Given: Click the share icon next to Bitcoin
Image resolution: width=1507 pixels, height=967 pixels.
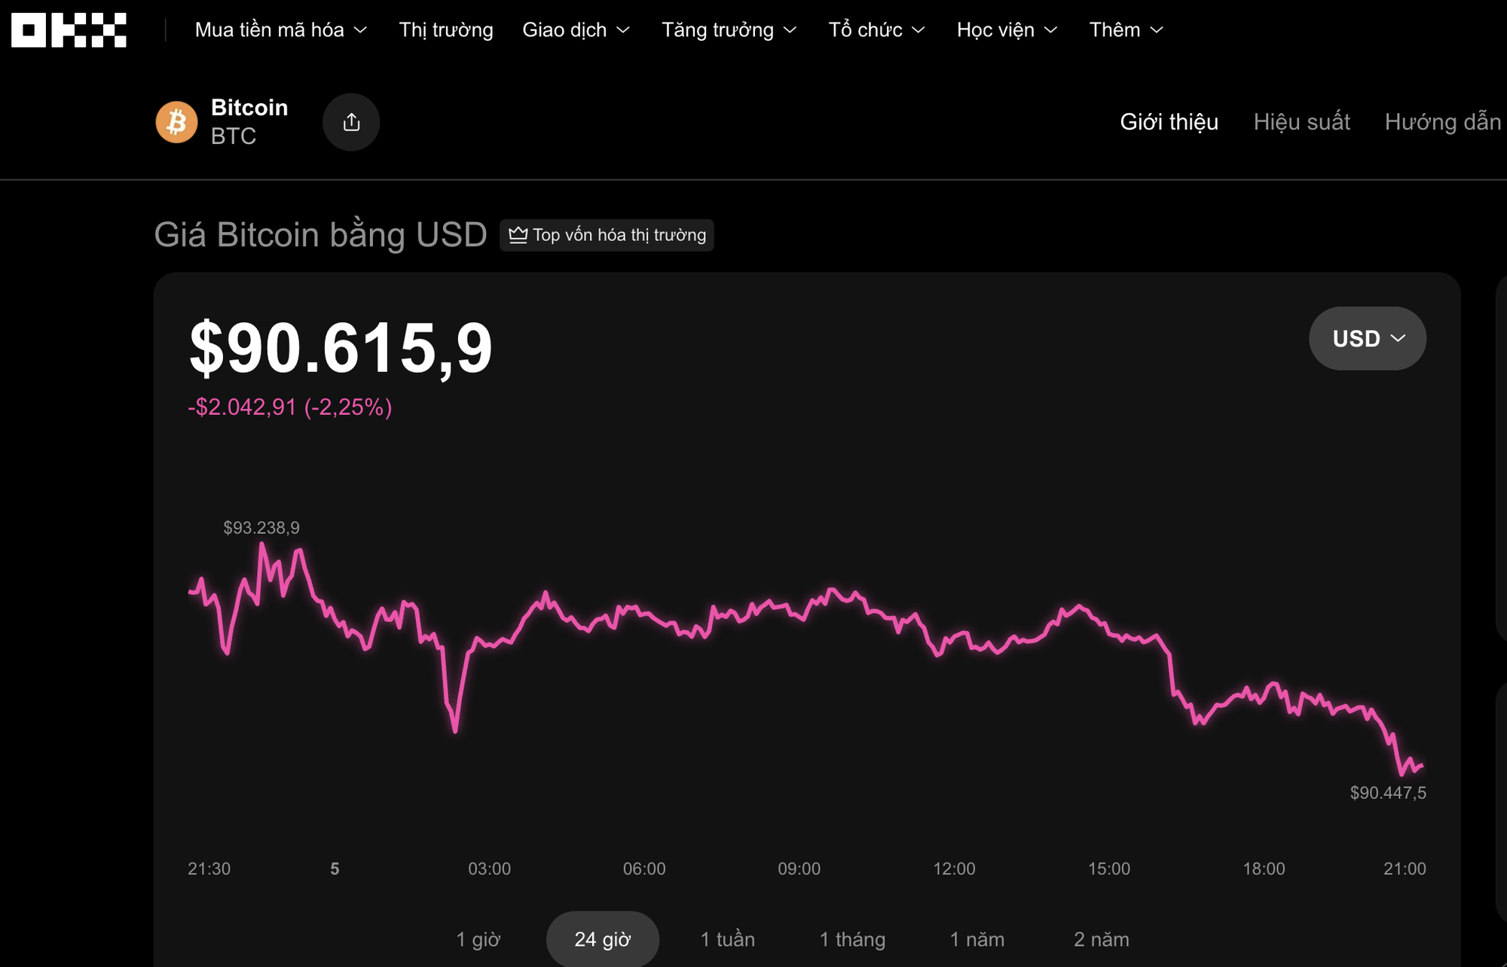Looking at the screenshot, I should click(351, 121).
